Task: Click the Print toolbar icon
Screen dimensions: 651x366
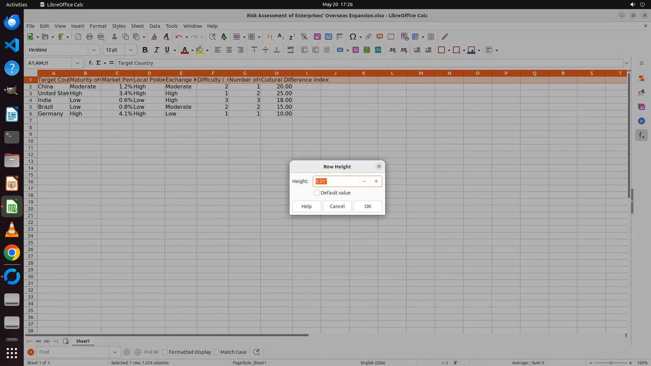Action: [x=90, y=37]
